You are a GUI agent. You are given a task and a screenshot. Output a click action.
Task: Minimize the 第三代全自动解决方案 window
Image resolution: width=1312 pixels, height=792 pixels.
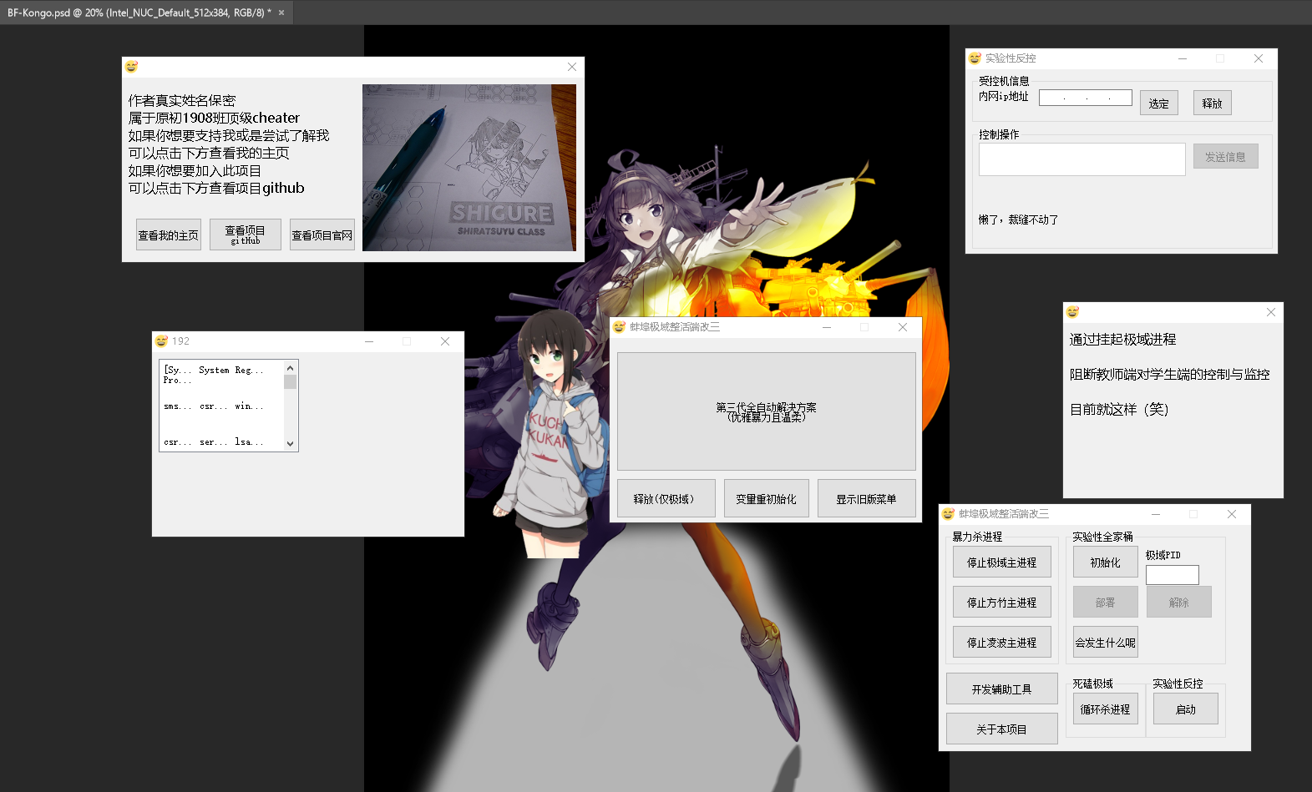pos(827,327)
